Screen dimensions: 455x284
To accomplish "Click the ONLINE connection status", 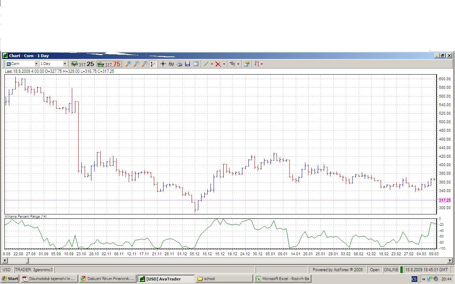I will point(391,270).
